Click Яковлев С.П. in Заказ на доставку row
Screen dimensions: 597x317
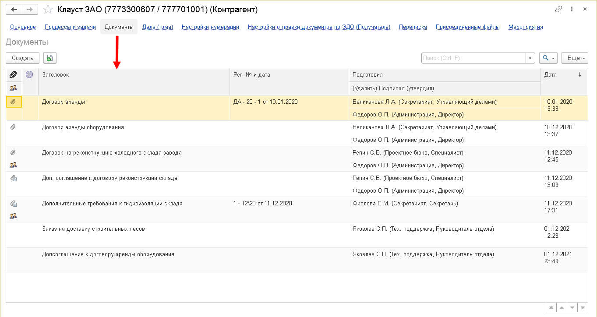(x=423, y=229)
